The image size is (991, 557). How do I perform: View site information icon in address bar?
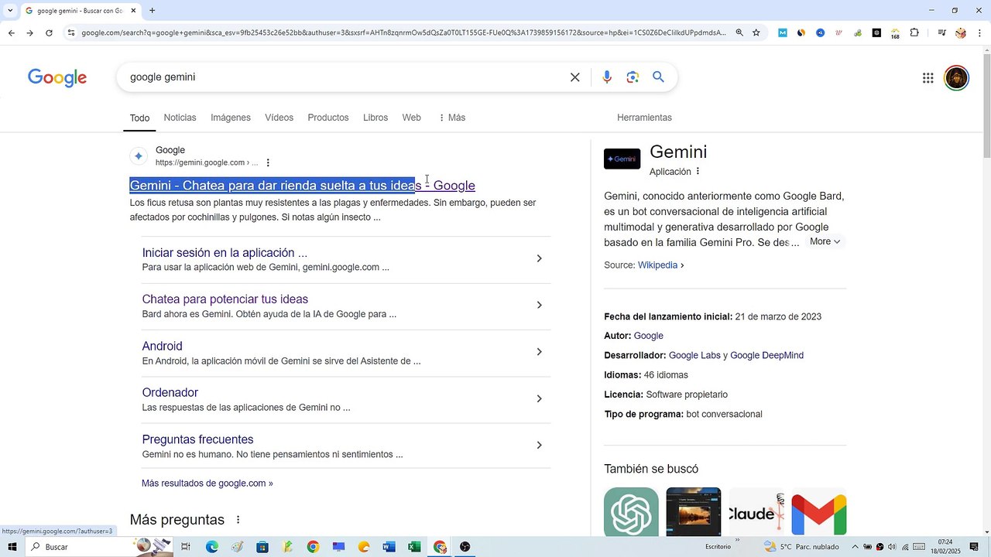point(70,32)
